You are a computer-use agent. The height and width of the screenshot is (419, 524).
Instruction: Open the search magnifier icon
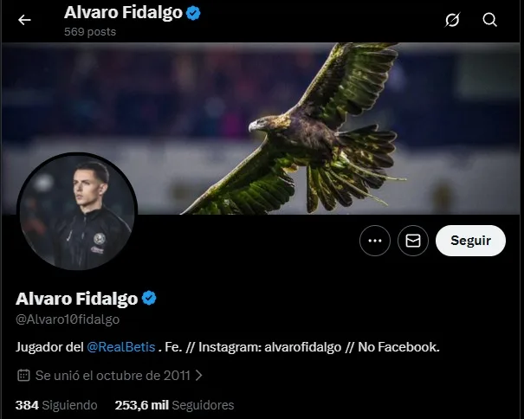[489, 20]
